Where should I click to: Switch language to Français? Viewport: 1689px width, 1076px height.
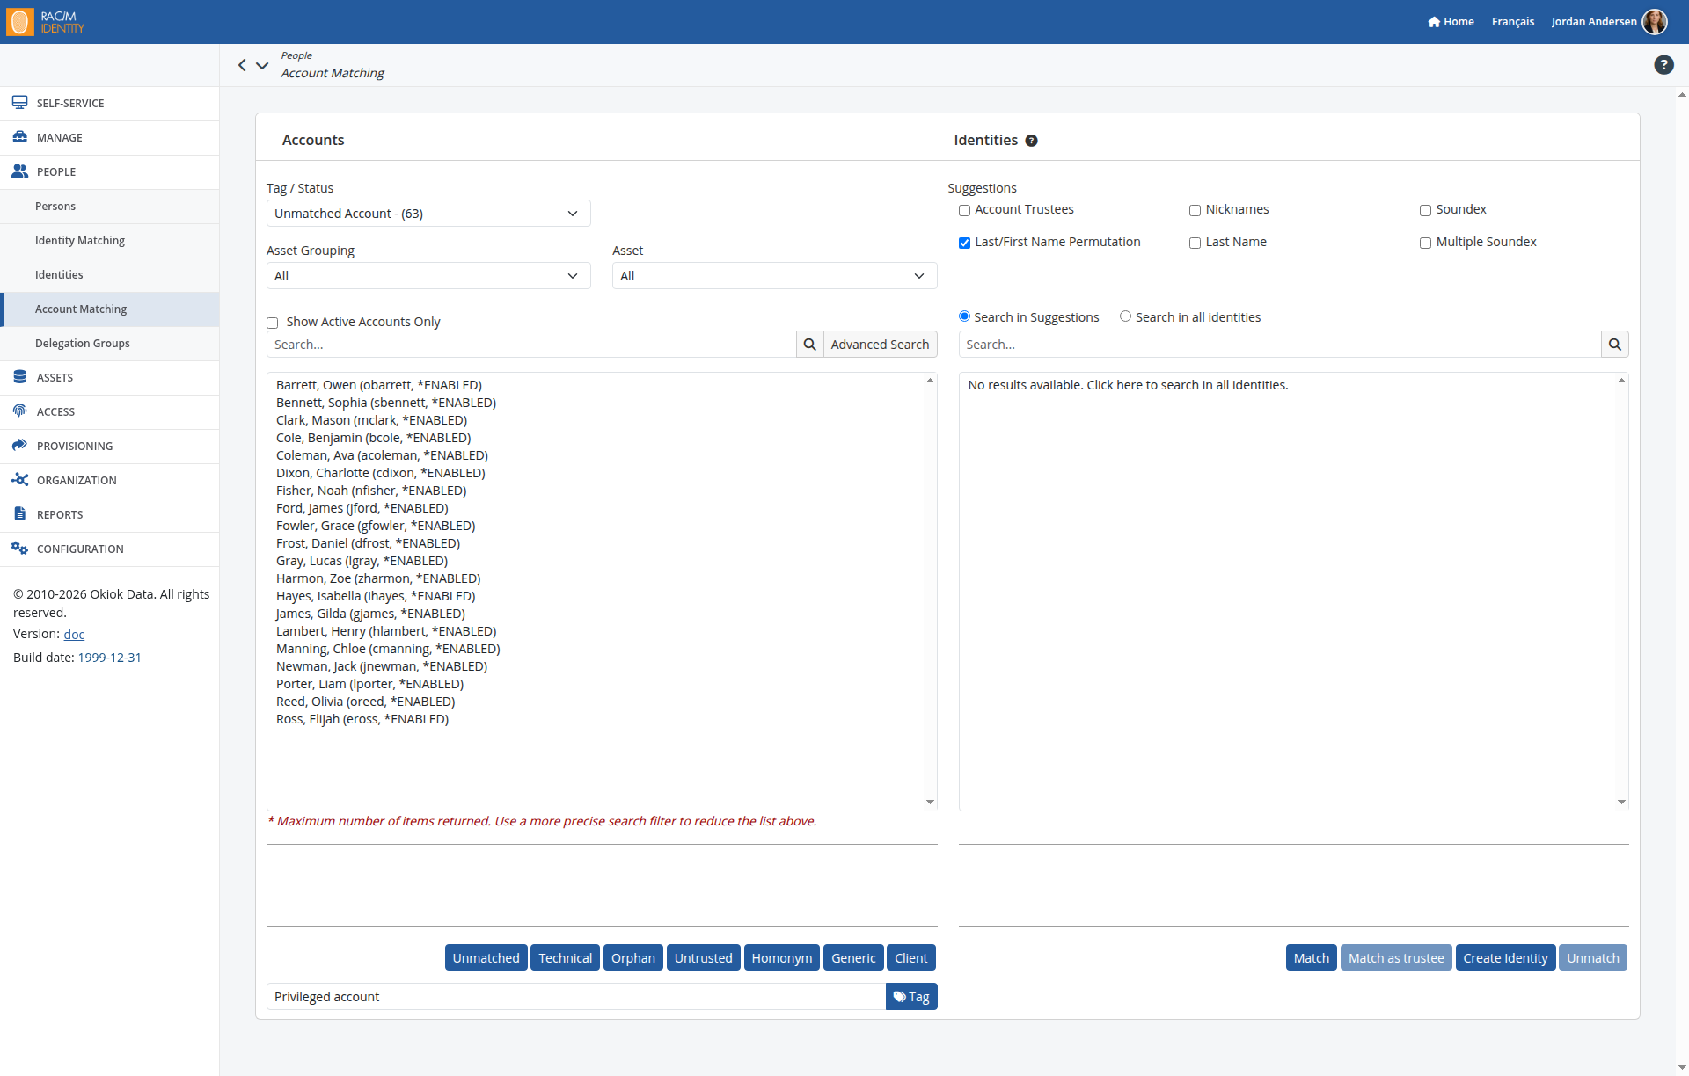point(1512,22)
